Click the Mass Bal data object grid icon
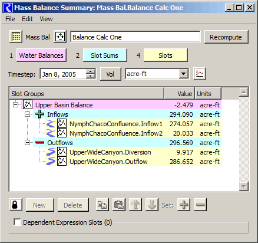Viewport: 258px width, 243px height. (16, 37)
